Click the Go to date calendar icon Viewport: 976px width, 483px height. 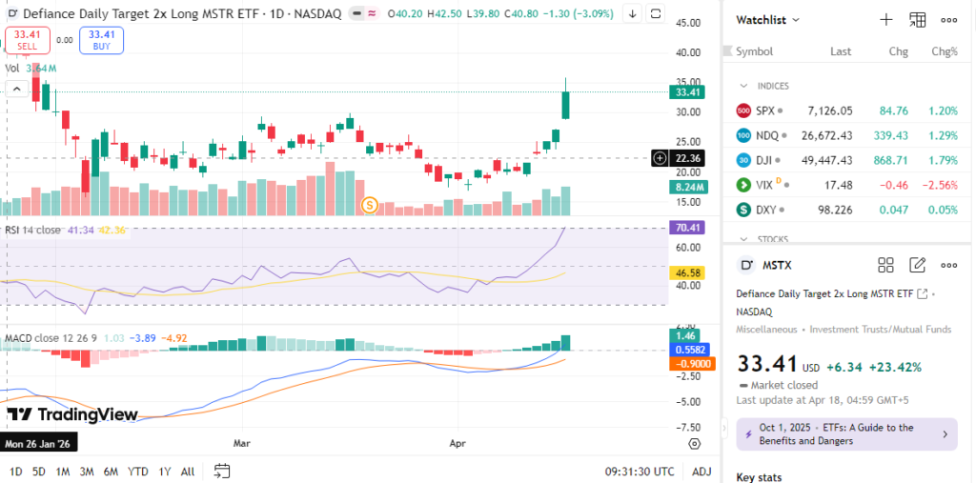(x=222, y=471)
